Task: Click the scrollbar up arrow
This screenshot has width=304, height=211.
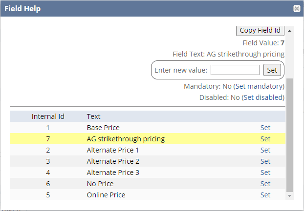Action: [289, 31]
